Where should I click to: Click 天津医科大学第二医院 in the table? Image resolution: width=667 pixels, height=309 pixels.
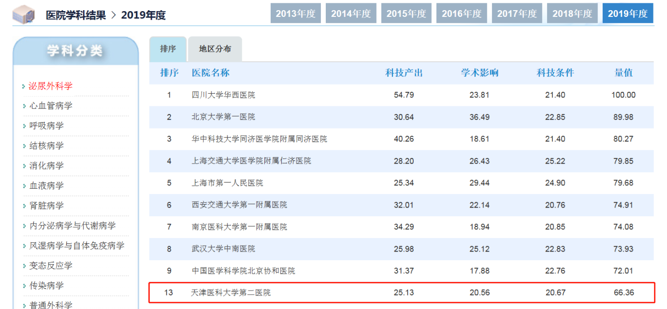click(231, 293)
